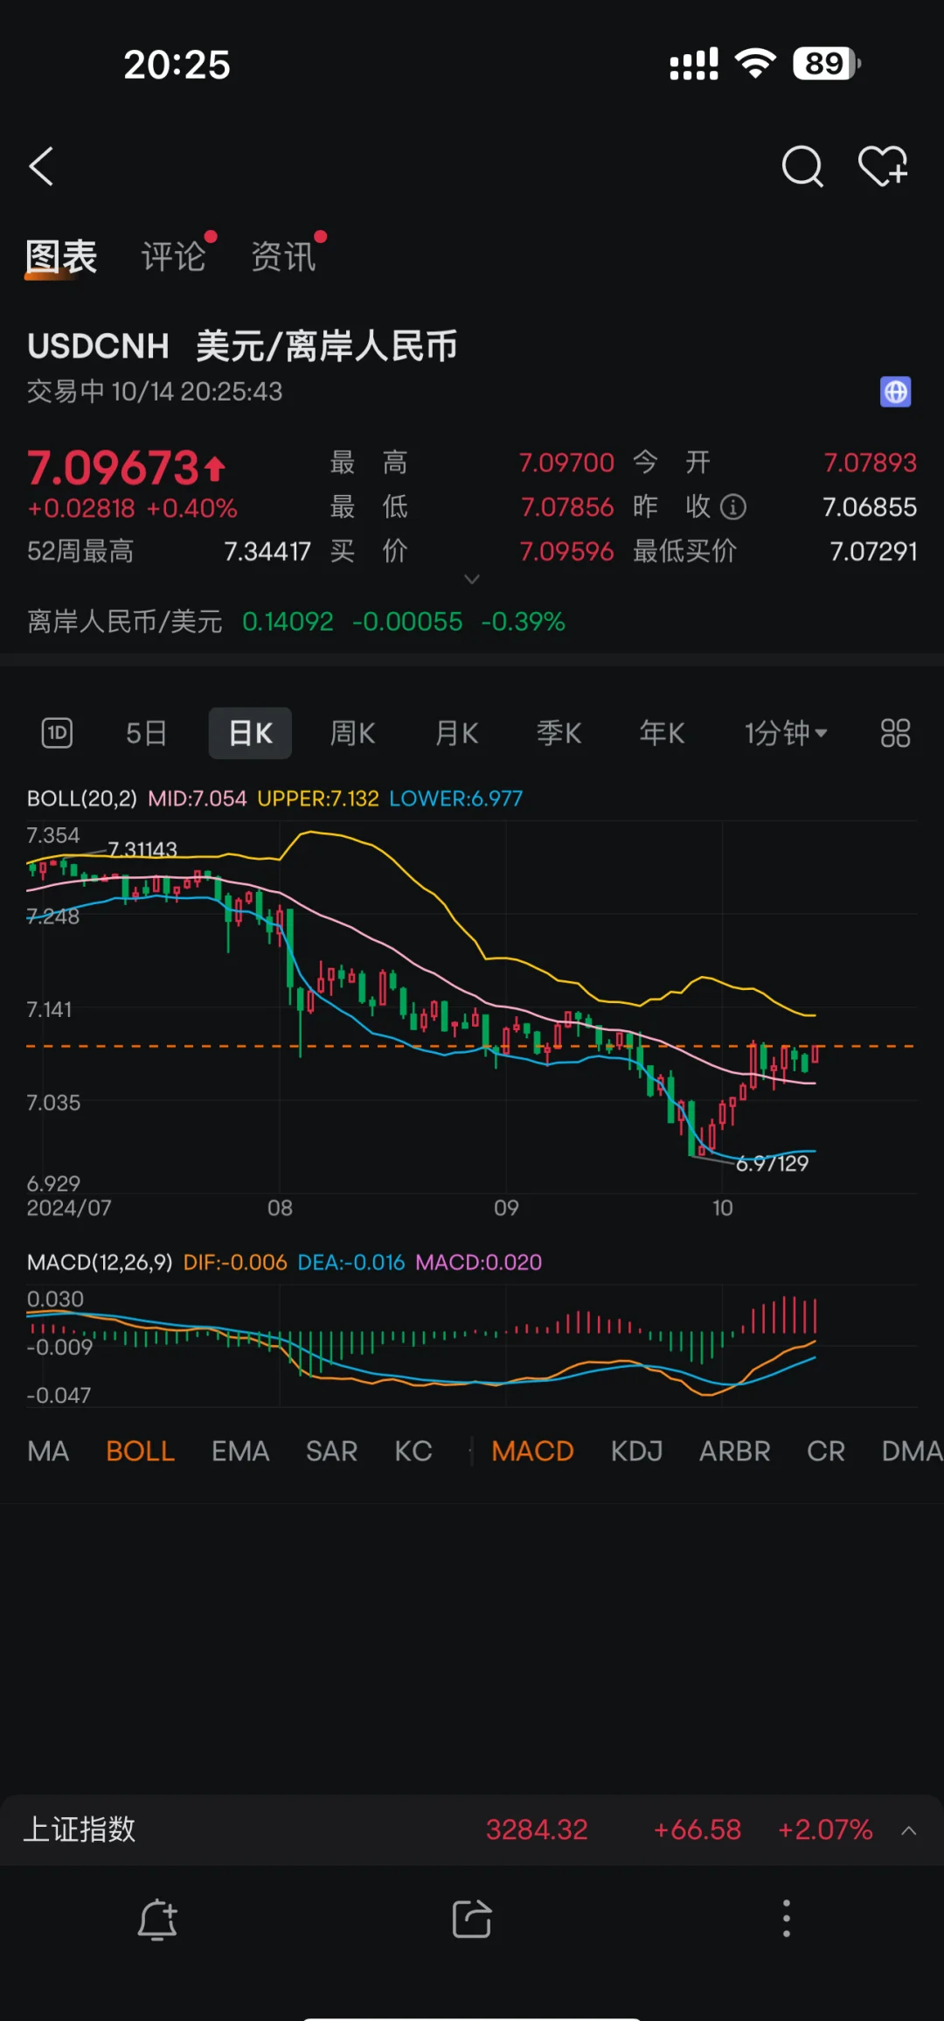Enable the CR sub-indicator
This screenshot has width=944, height=2021.
[826, 1452]
